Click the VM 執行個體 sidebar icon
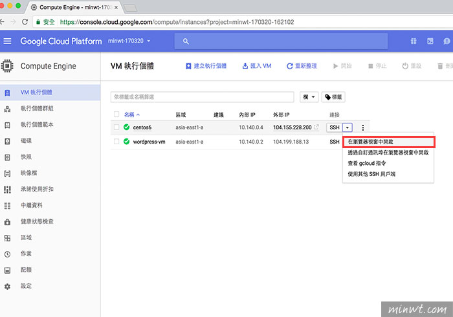The width and height of the screenshot is (453, 317). (7, 93)
